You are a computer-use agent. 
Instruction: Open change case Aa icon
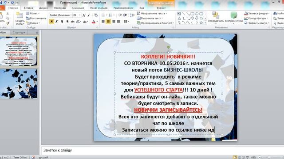tap(85, 22)
